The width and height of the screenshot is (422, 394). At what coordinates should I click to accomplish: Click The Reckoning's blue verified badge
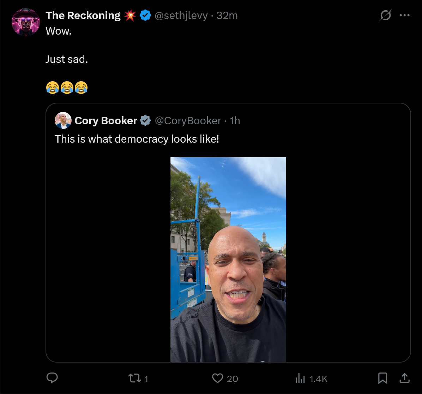pyautogui.click(x=145, y=16)
